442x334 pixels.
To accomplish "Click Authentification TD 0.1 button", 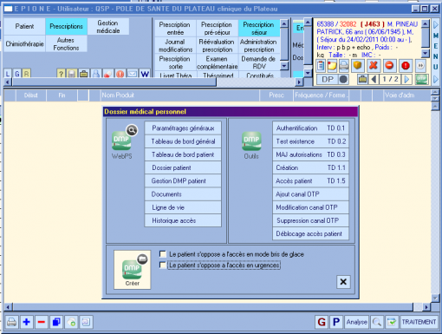I will pos(310,128).
